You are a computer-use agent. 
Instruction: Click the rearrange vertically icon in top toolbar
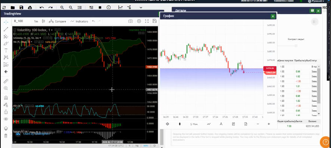(x=79, y=7)
